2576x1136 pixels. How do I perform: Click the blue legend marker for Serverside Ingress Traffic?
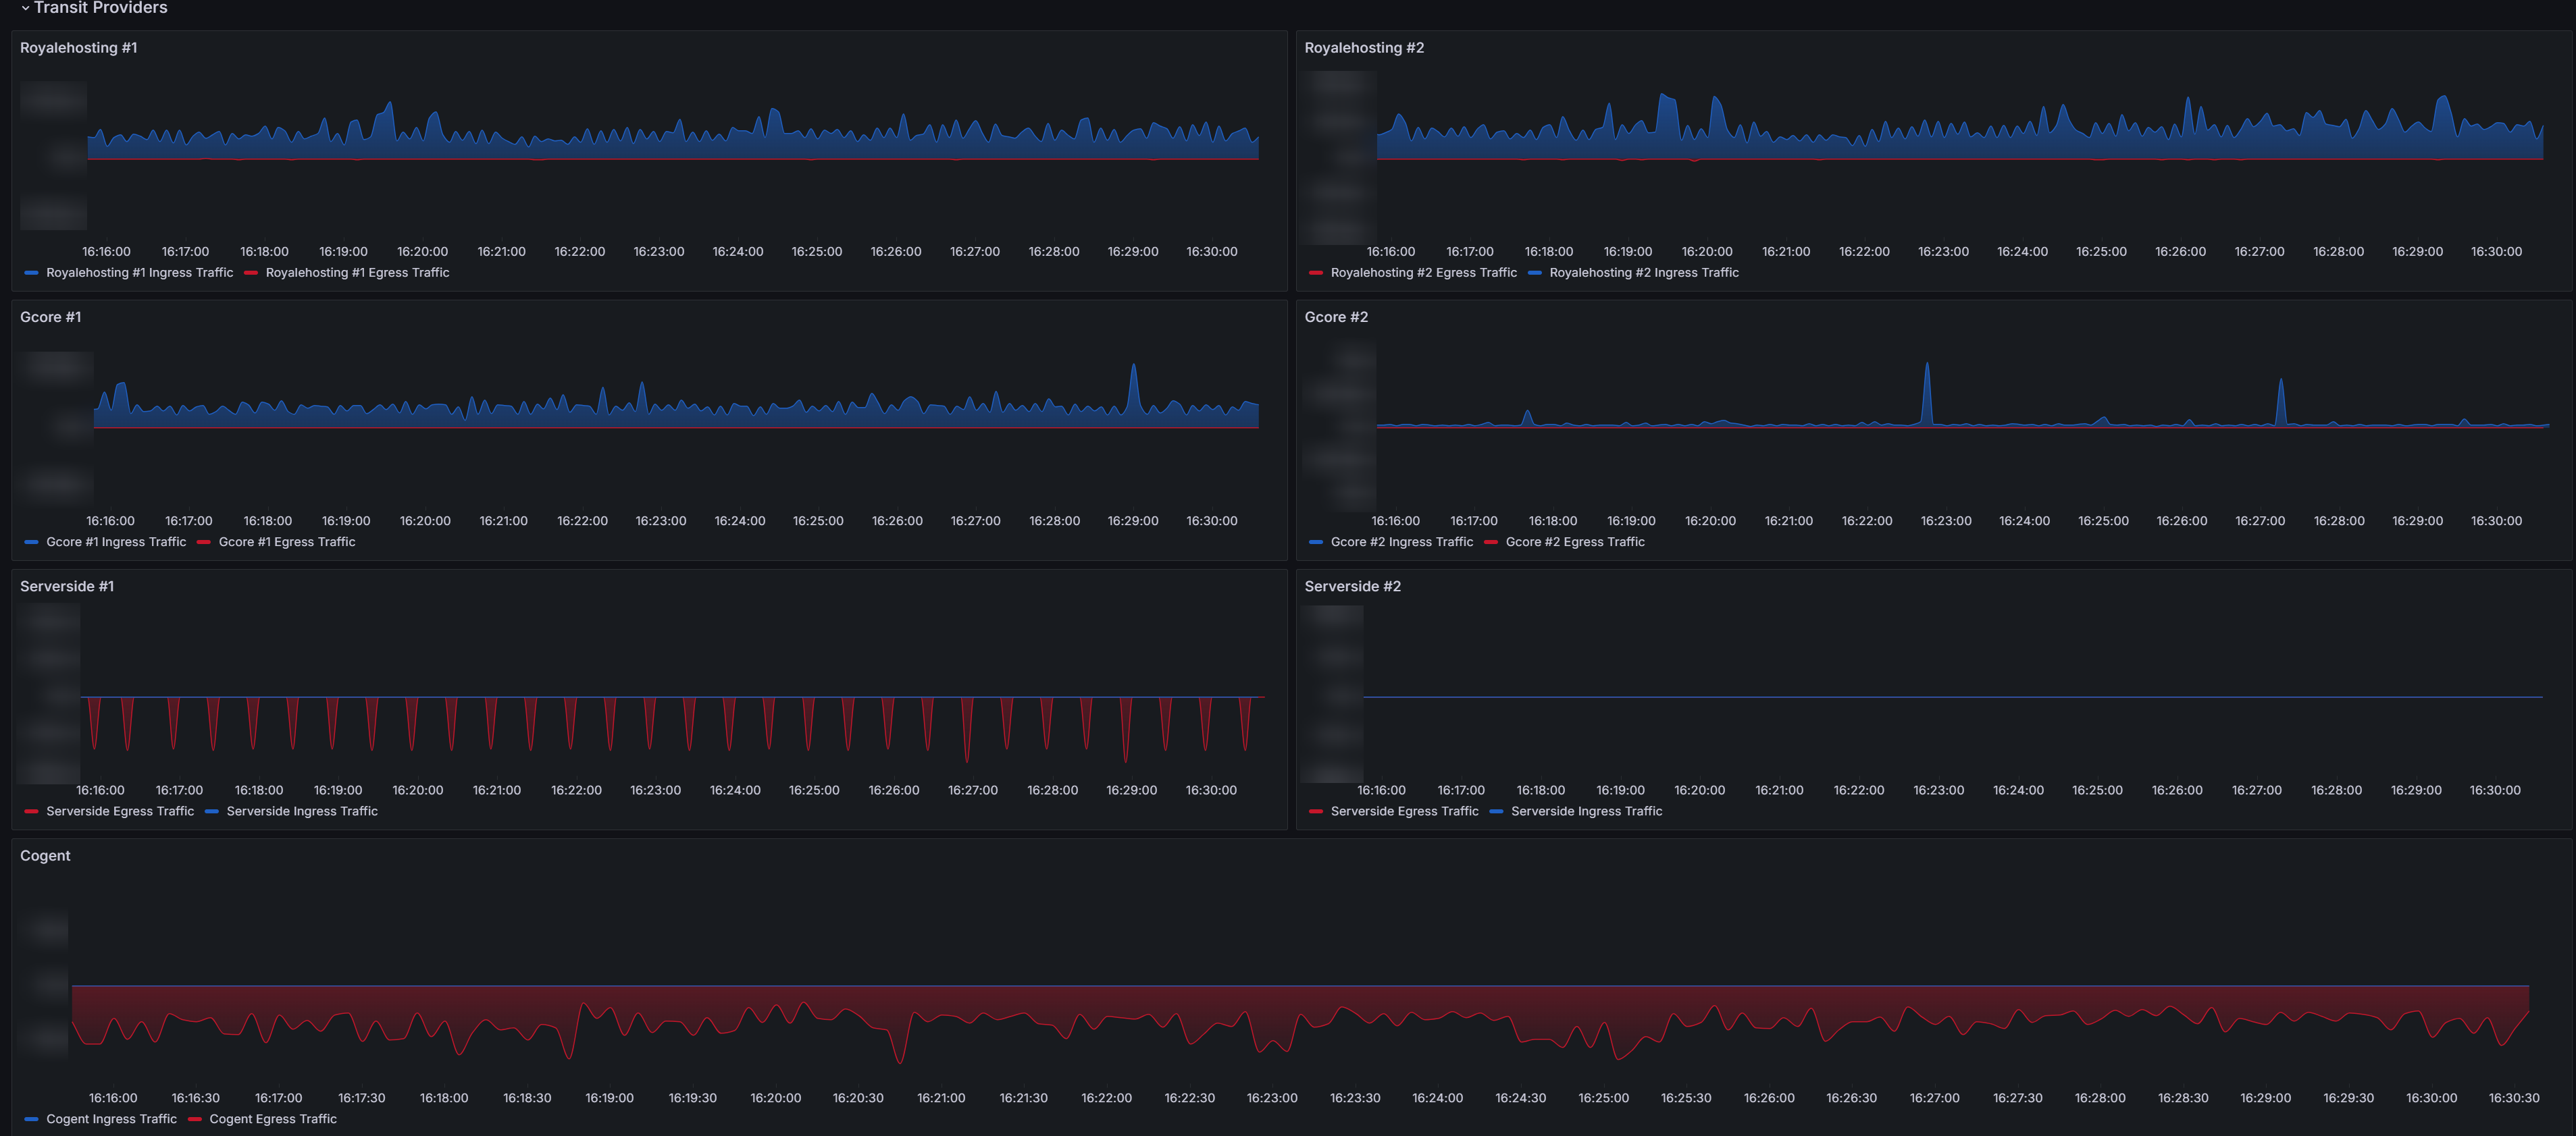[x=210, y=811]
